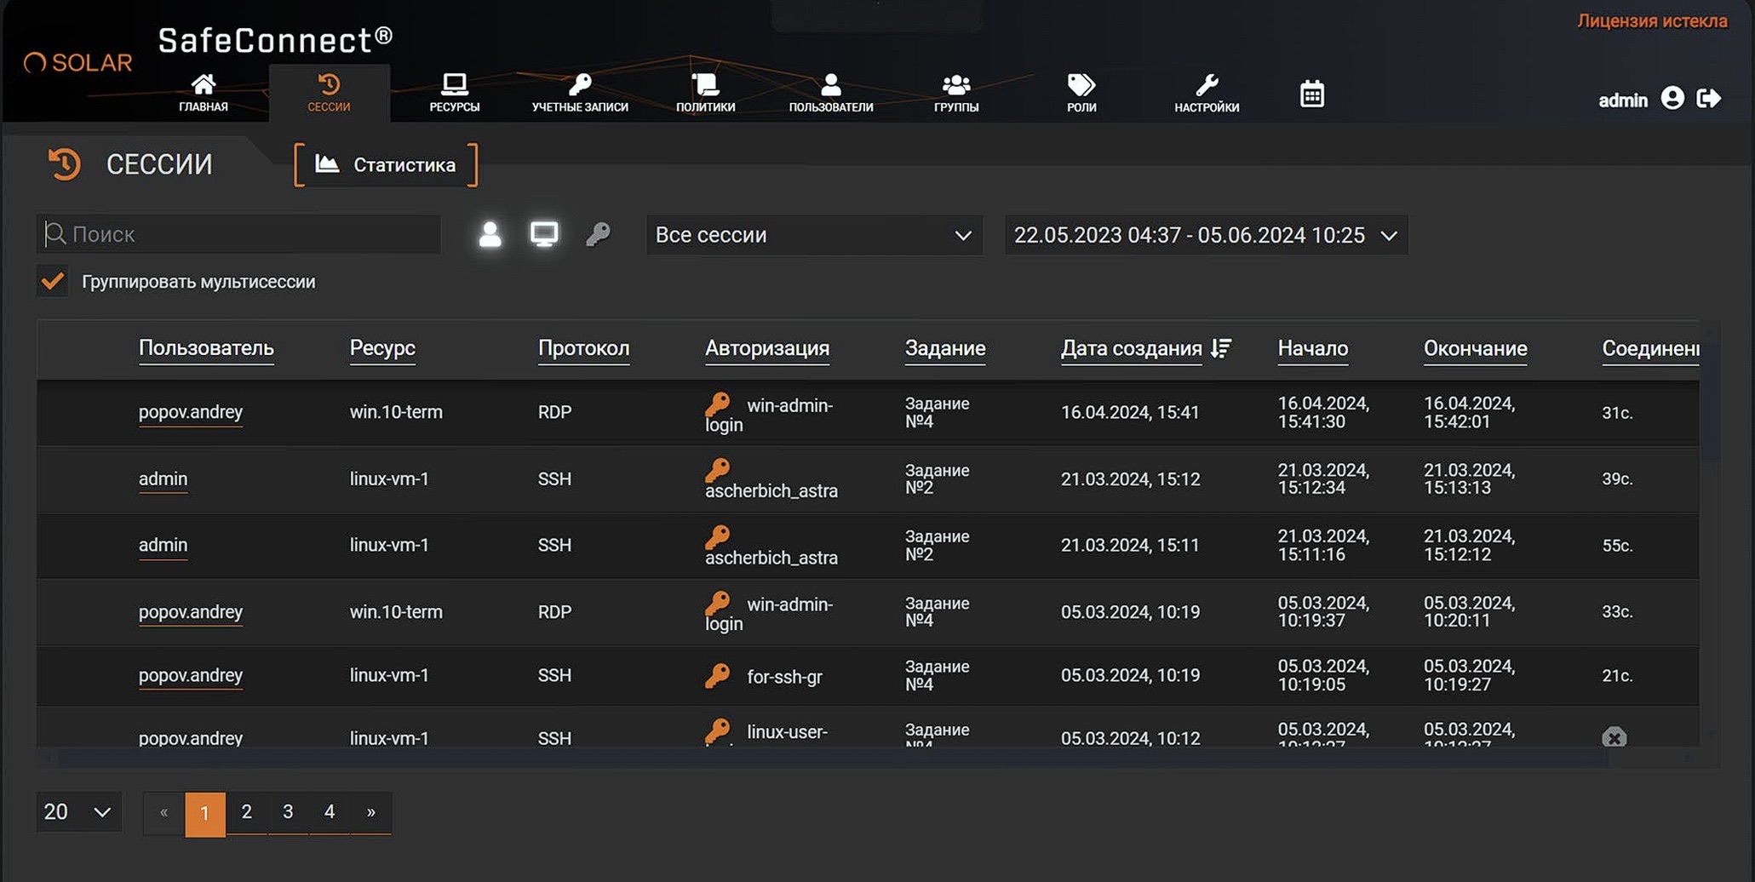Open the Ресурсы navigation tab
This screenshot has height=882, width=1755.
click(x=454, y=93)
